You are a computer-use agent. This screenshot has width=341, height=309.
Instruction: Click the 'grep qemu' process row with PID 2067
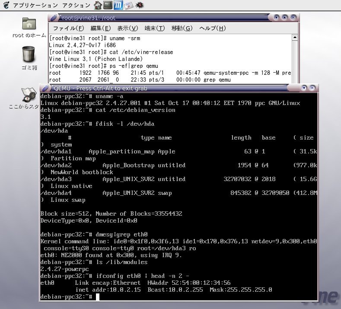point(140,80)
